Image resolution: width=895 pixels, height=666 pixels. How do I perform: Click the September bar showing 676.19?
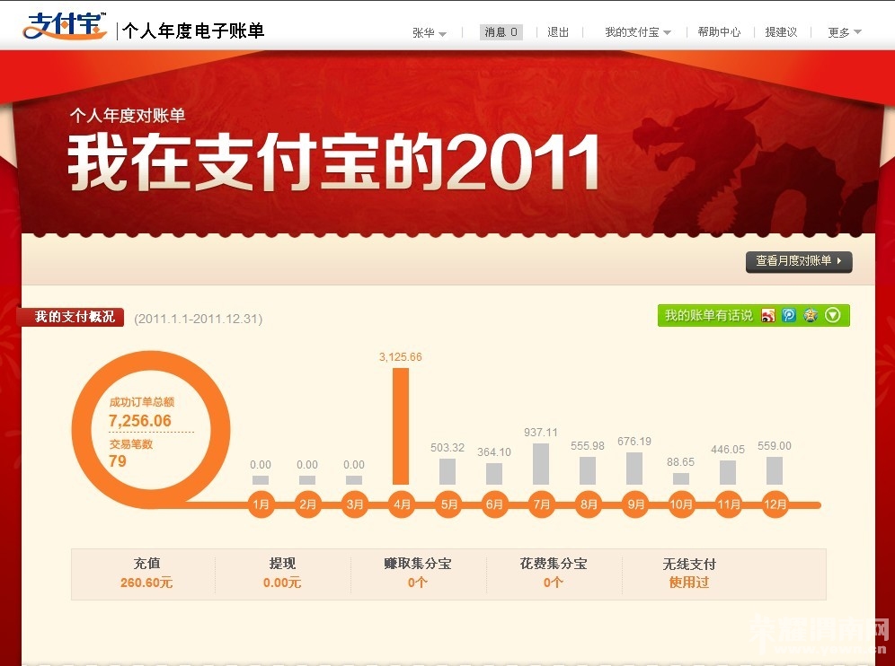(634, 469)
